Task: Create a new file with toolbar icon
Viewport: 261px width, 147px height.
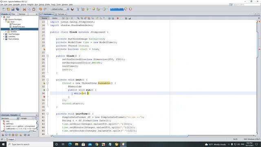Action: tap(4, 9)
